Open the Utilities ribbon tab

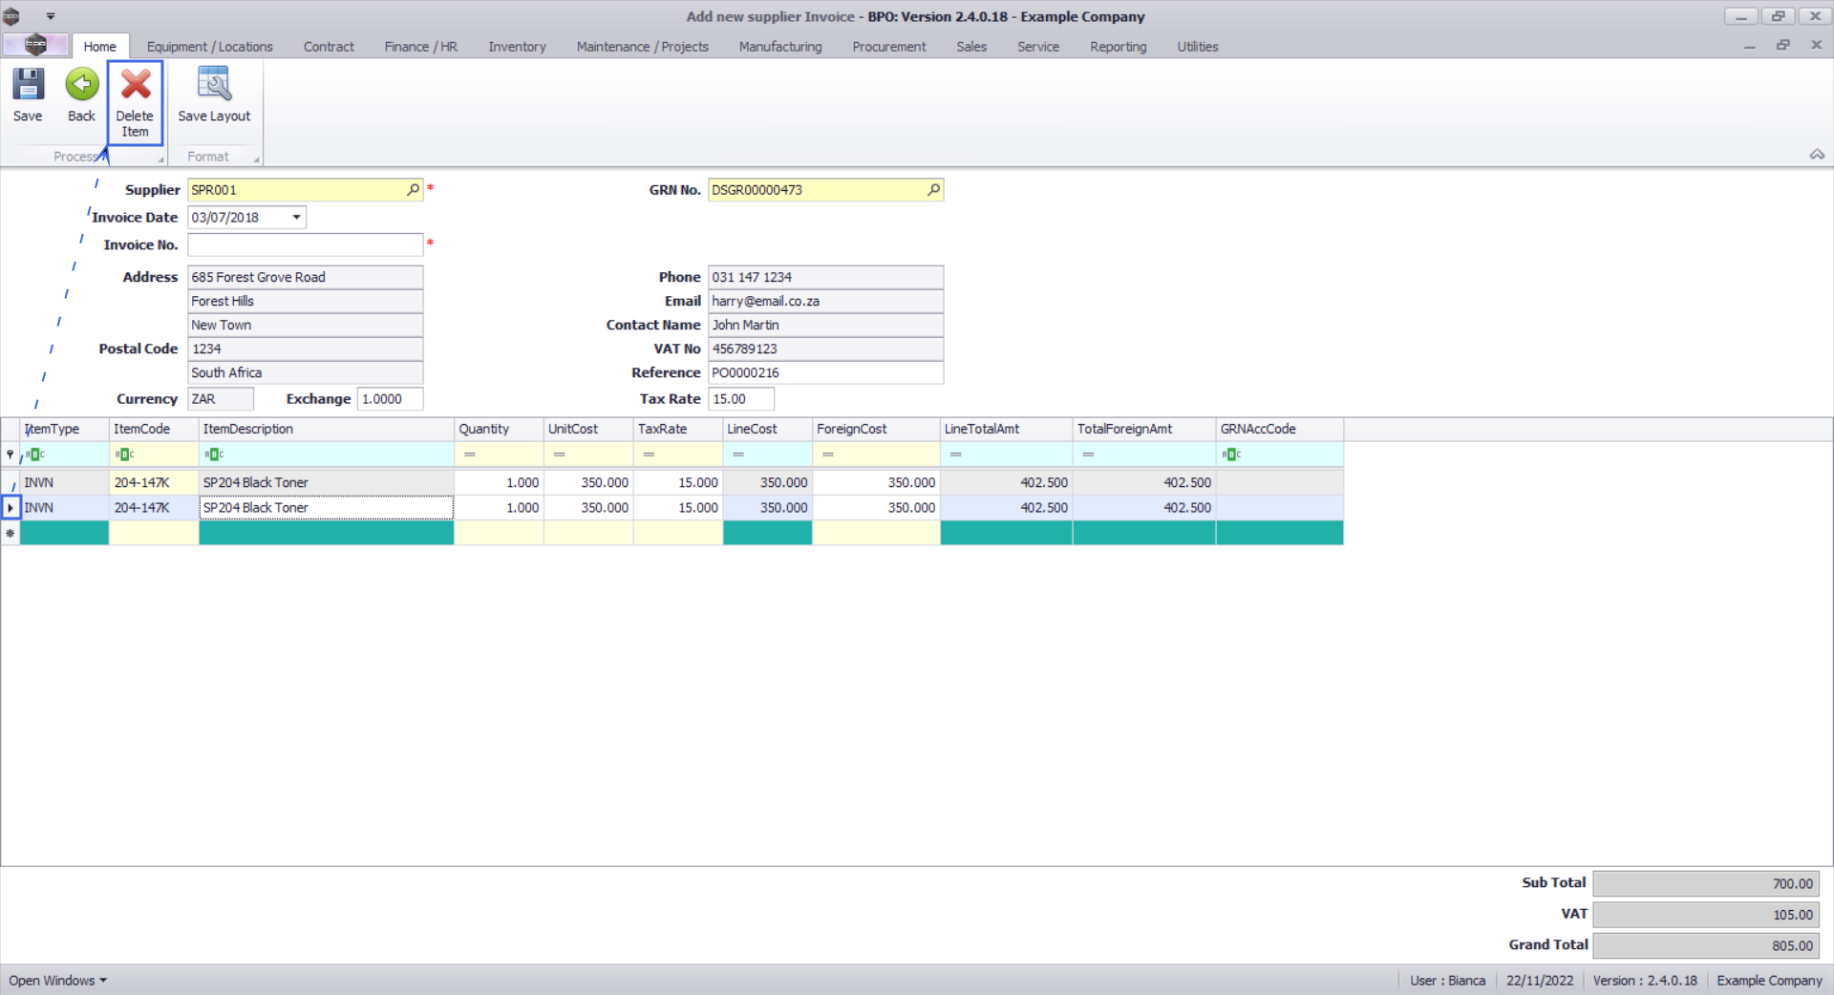(1198, 46)
